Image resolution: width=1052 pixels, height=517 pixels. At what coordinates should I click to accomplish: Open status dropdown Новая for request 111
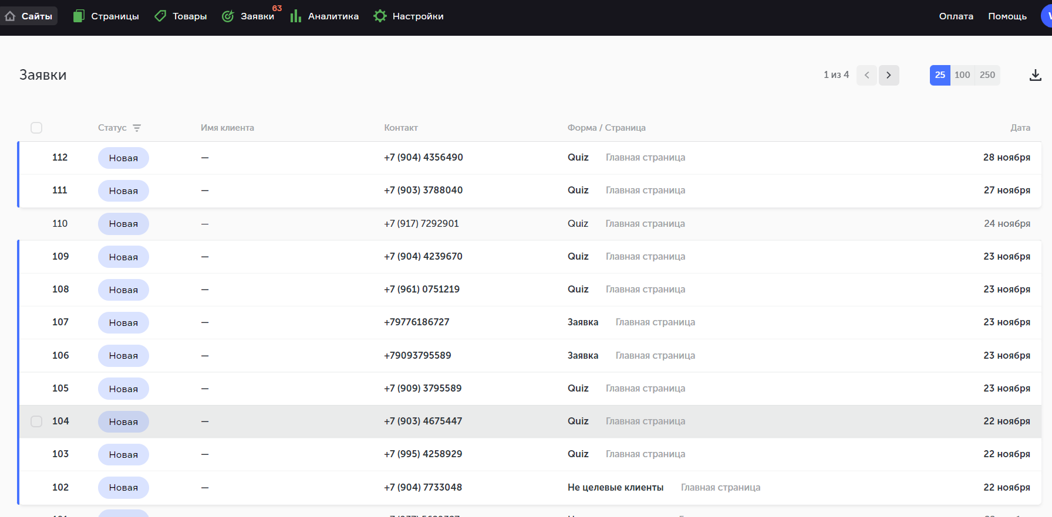tap(123, 191)
